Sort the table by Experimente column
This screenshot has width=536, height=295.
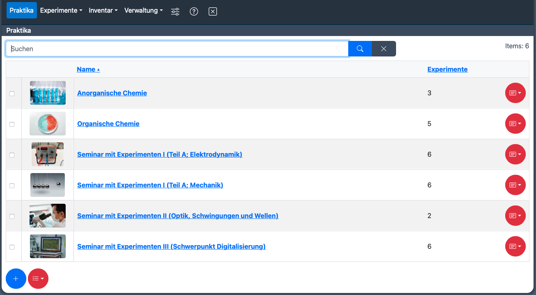tap(447, 69)
